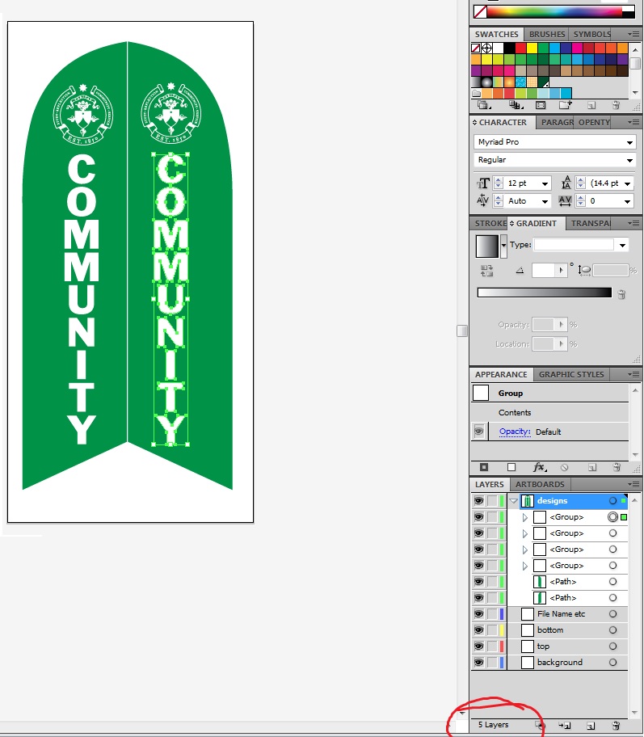
Task: Hide the background layer
Action: coord(478,663)
